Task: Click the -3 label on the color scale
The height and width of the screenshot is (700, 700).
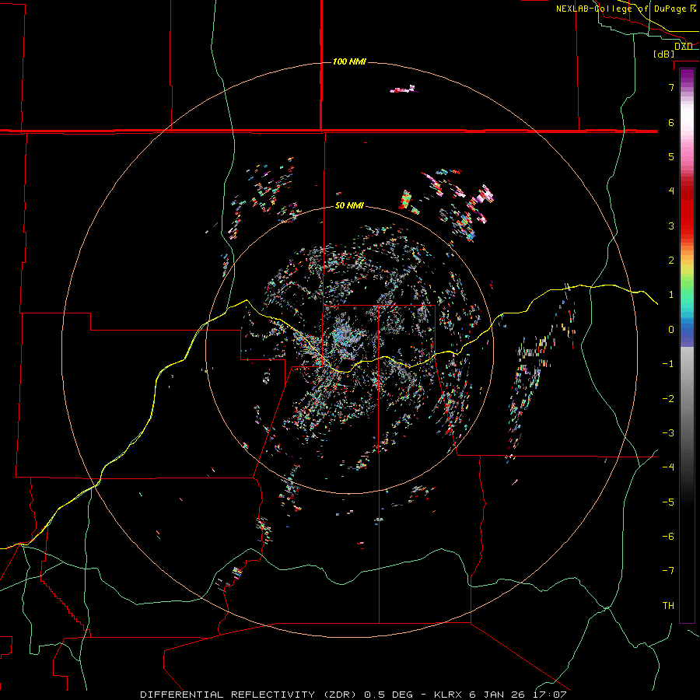Action: click(668, 433)
